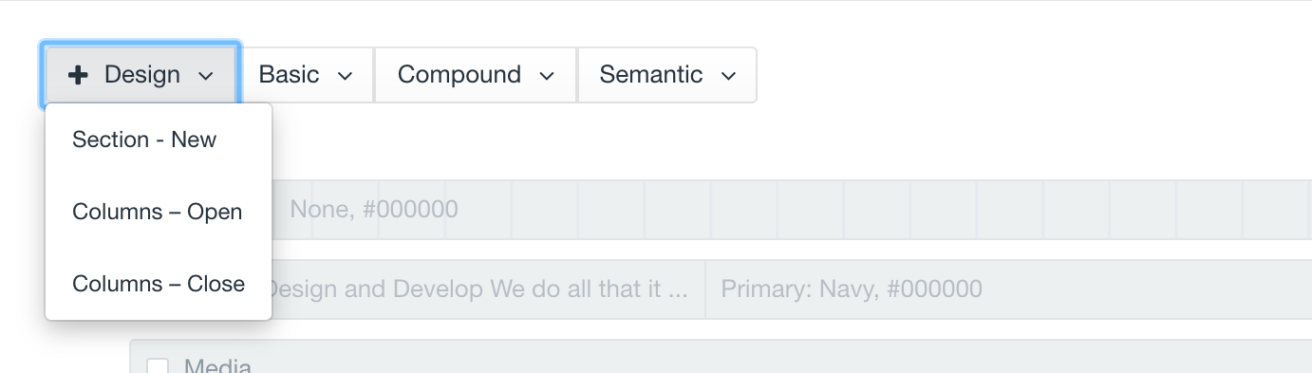Click the chevron beside Semantic
This screenshot has width=1312, height=373.
728,76
